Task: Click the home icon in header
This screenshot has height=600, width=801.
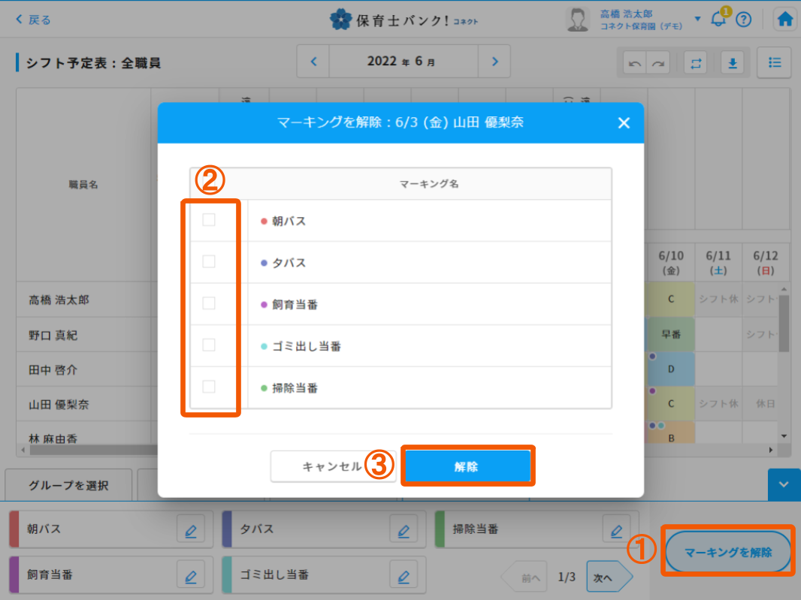Action: (785, 20)
